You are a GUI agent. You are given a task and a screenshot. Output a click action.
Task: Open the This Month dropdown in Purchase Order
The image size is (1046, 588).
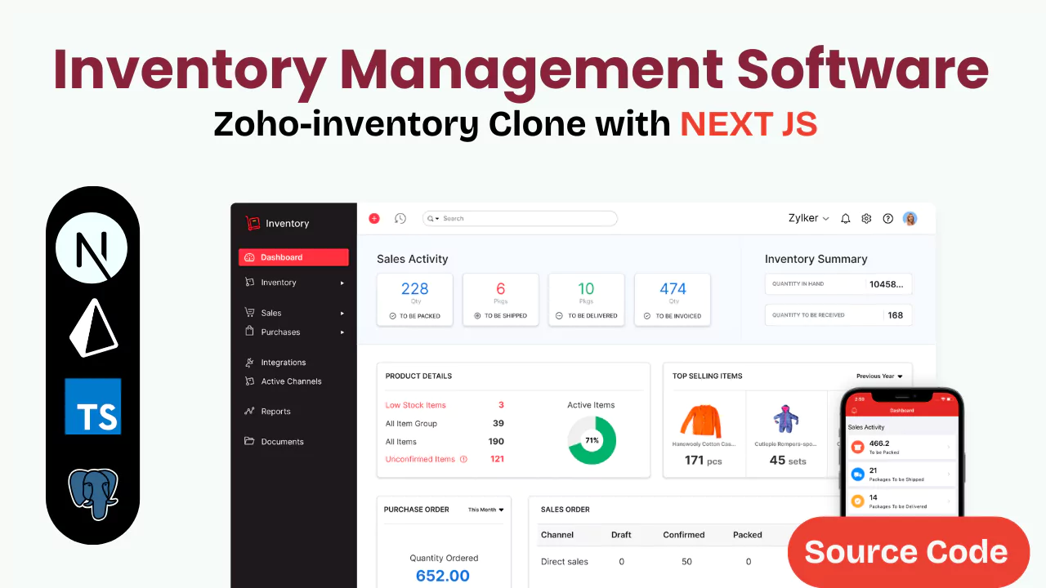point(485,509)
